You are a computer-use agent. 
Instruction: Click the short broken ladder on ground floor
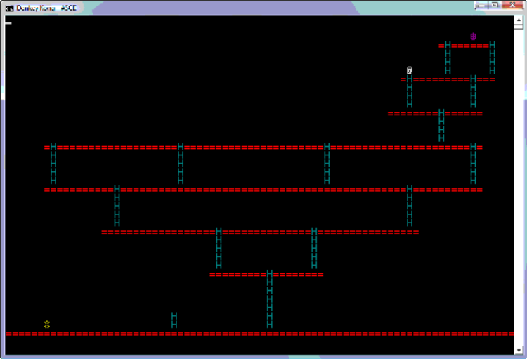(x=174, y=320)
